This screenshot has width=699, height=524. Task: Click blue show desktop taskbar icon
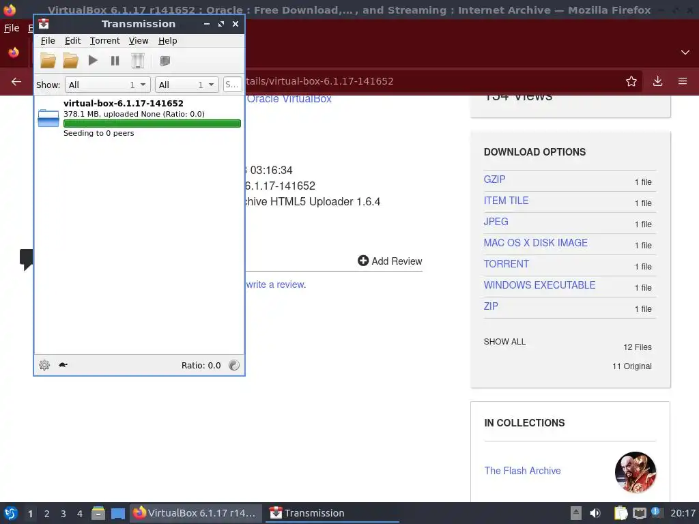117,514
